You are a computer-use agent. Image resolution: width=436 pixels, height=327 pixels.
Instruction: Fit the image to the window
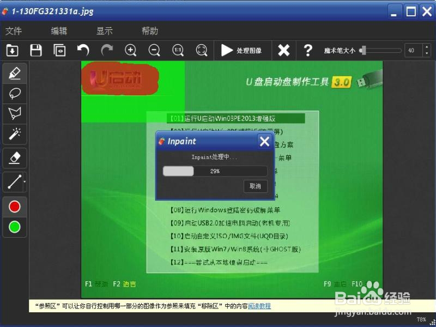pos(202,50)
